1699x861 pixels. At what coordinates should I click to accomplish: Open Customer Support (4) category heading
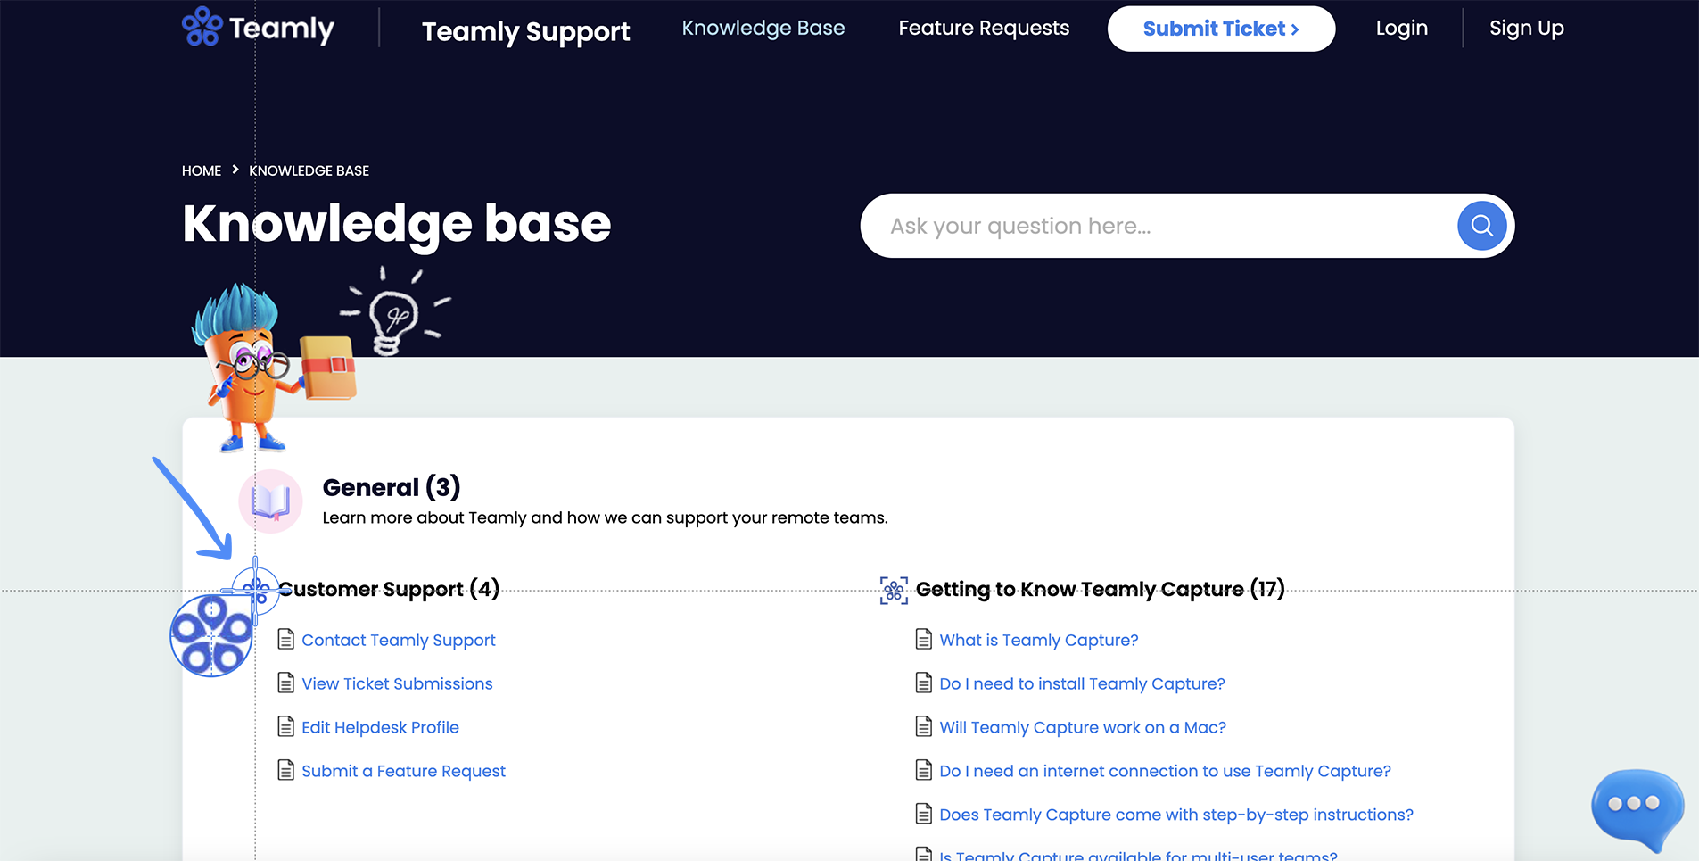coord(389,589)
